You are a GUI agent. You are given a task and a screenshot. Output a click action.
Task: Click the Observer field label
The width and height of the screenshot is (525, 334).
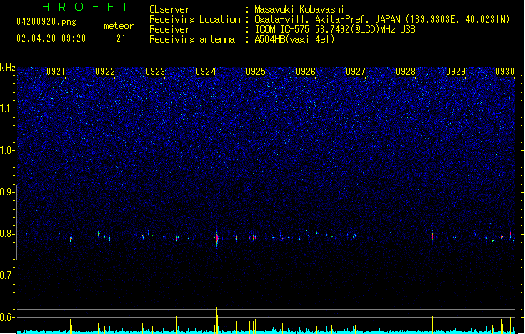[169, 9]
